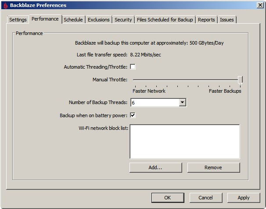Viewport: 266px width, 209px height.
Task: Click the 'Number of Backup Threads:' label
Action: point(98,102)
